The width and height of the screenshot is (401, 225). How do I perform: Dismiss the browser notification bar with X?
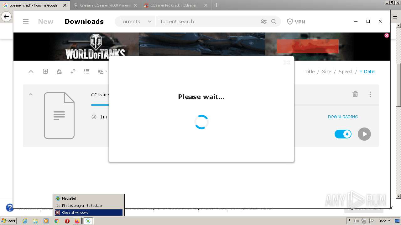[x=391, y=208]
